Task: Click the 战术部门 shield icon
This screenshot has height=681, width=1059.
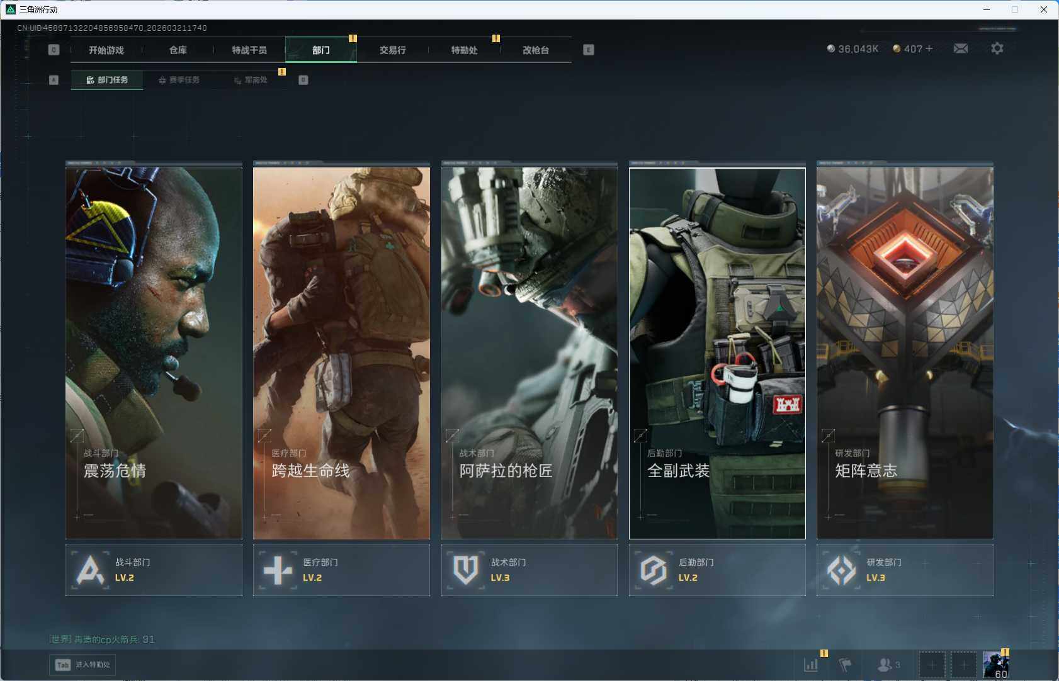Action: (465, 570)
